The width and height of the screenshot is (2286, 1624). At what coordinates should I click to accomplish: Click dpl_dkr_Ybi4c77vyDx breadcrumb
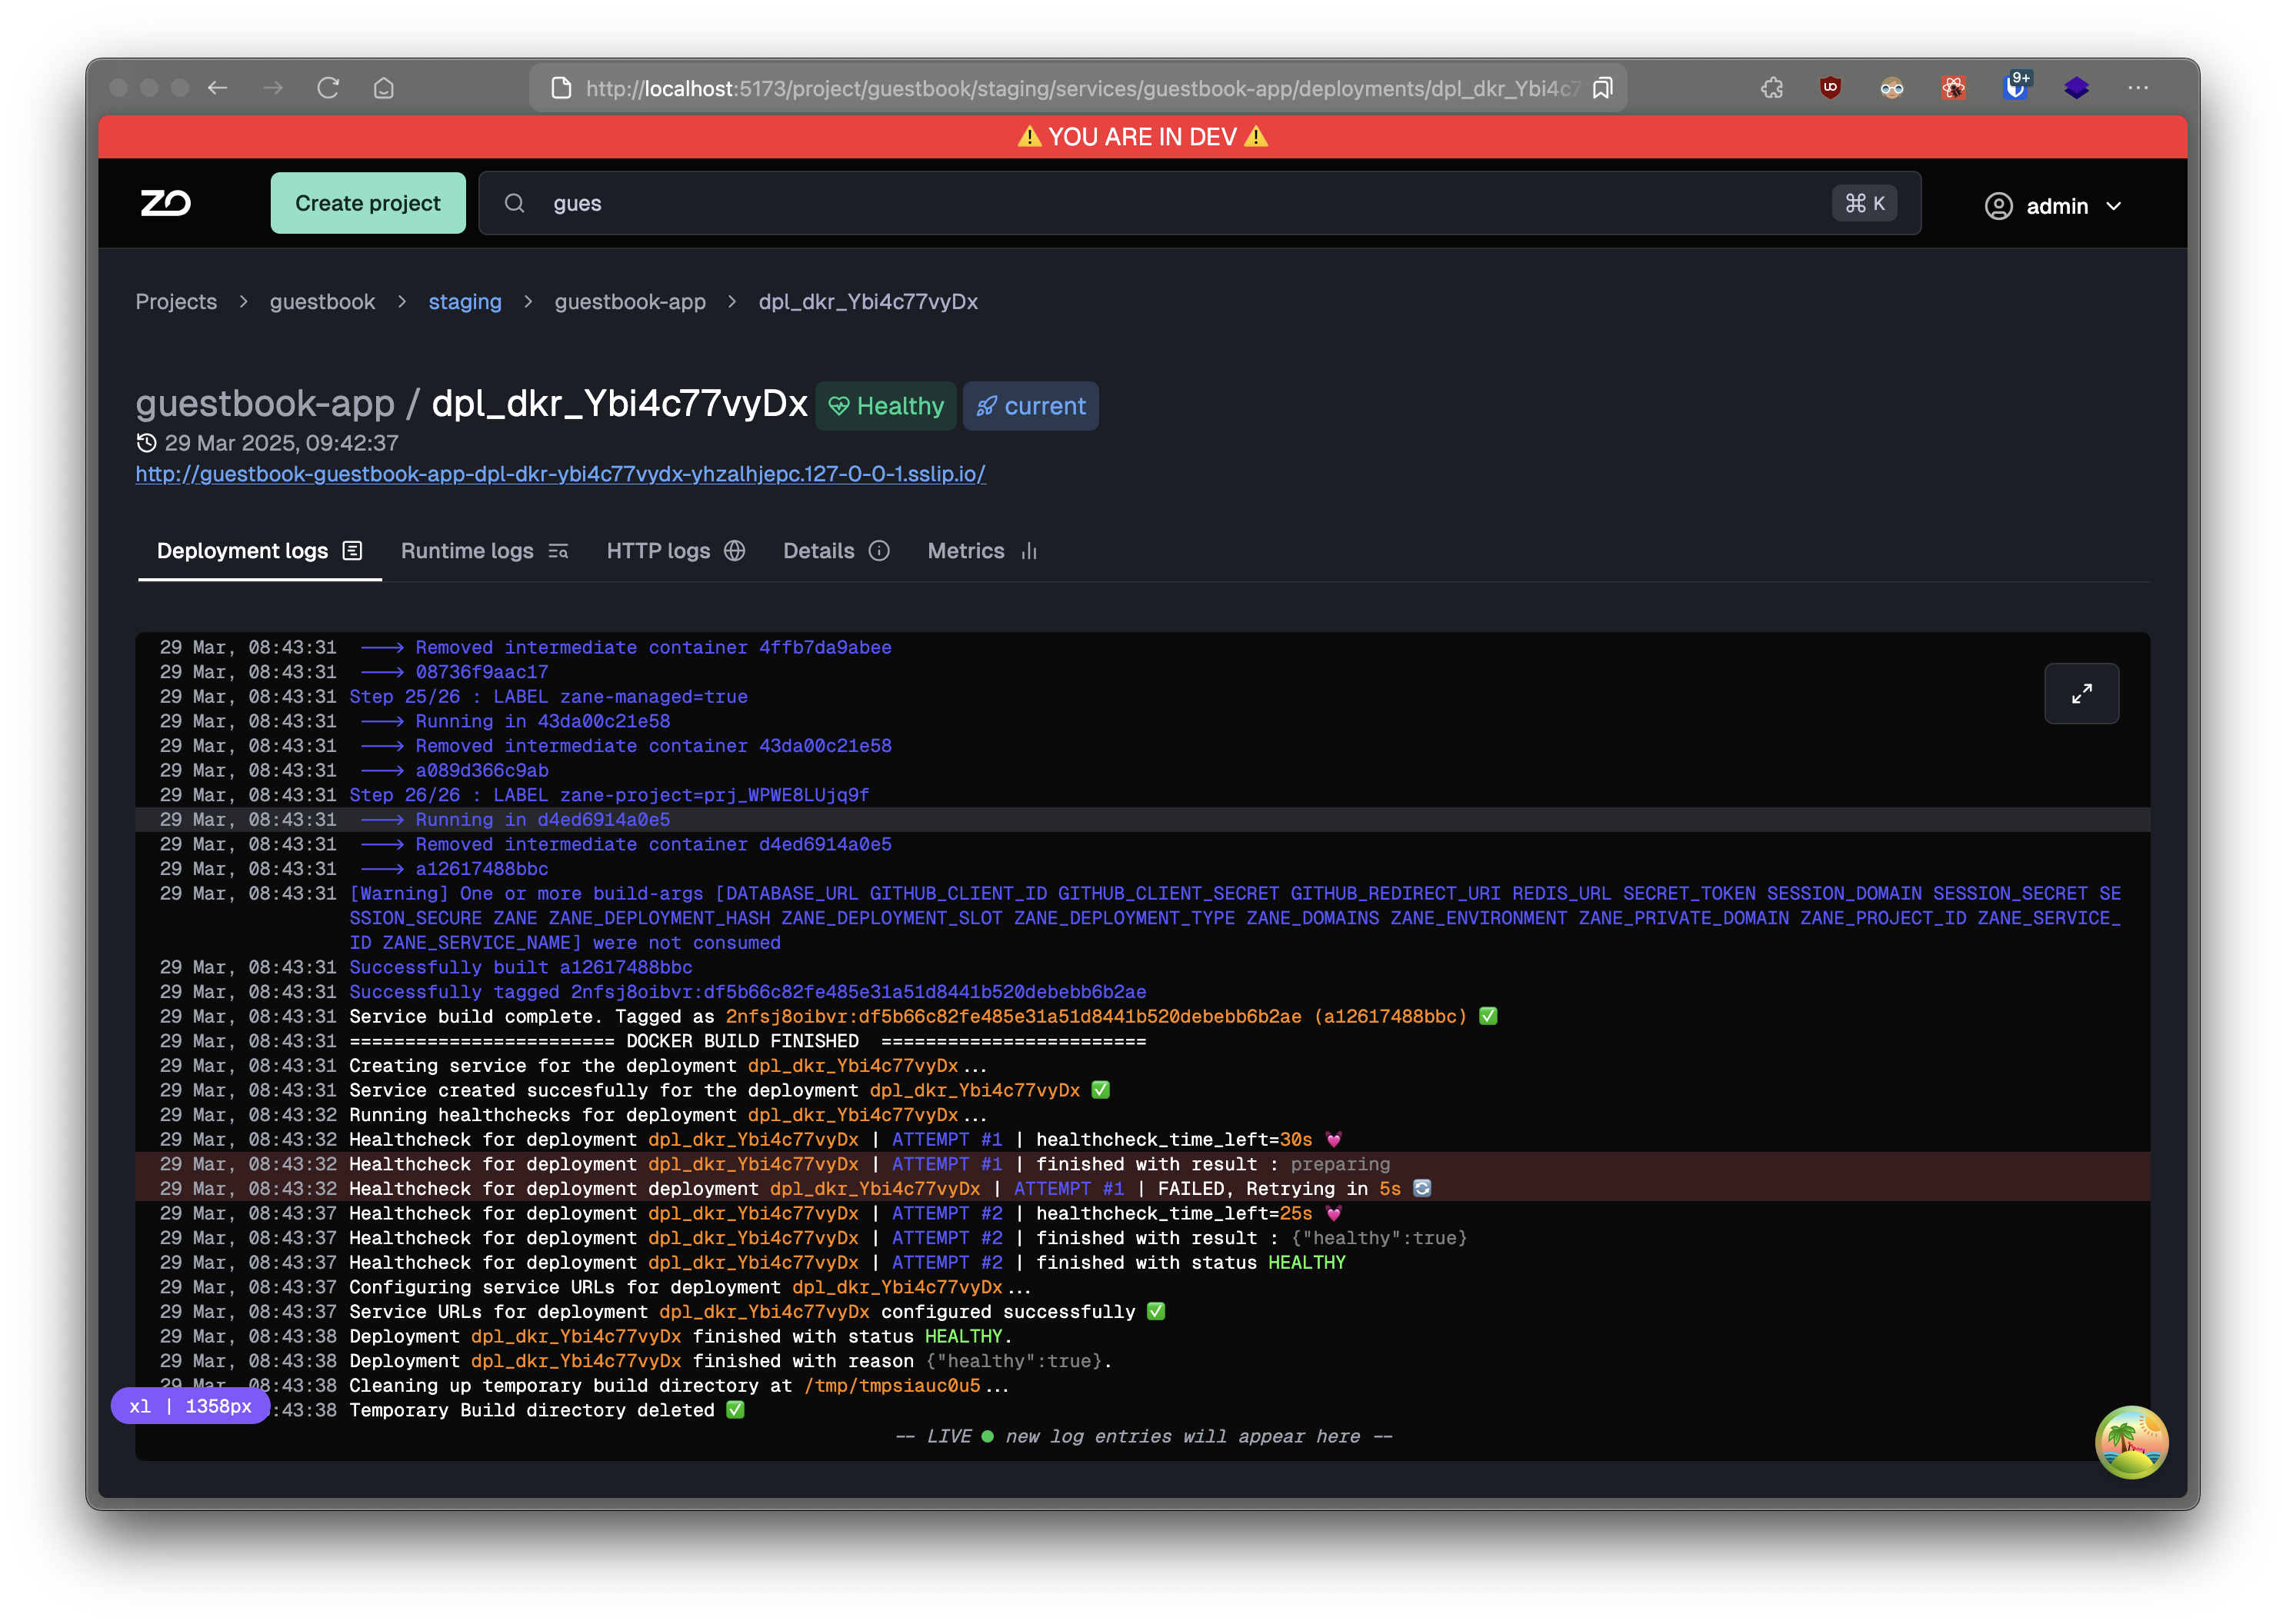(x=868, y=301)
